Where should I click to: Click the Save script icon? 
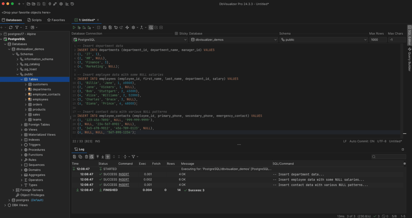tap(105, 27)
